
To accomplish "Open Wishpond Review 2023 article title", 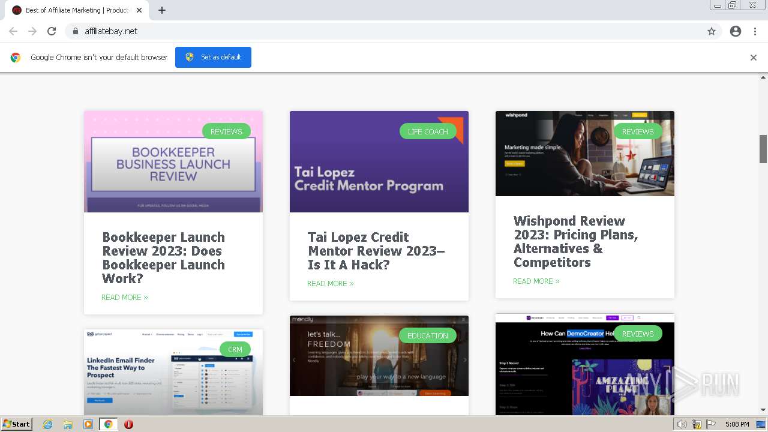I will 575,242.
